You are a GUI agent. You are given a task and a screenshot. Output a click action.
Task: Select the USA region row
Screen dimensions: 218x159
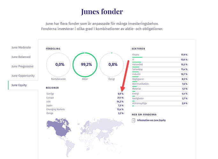pyautogui.click(x=85, y=101)
